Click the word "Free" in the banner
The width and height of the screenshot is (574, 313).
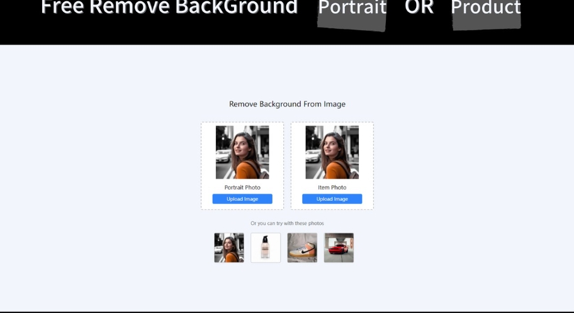[63, 8]
